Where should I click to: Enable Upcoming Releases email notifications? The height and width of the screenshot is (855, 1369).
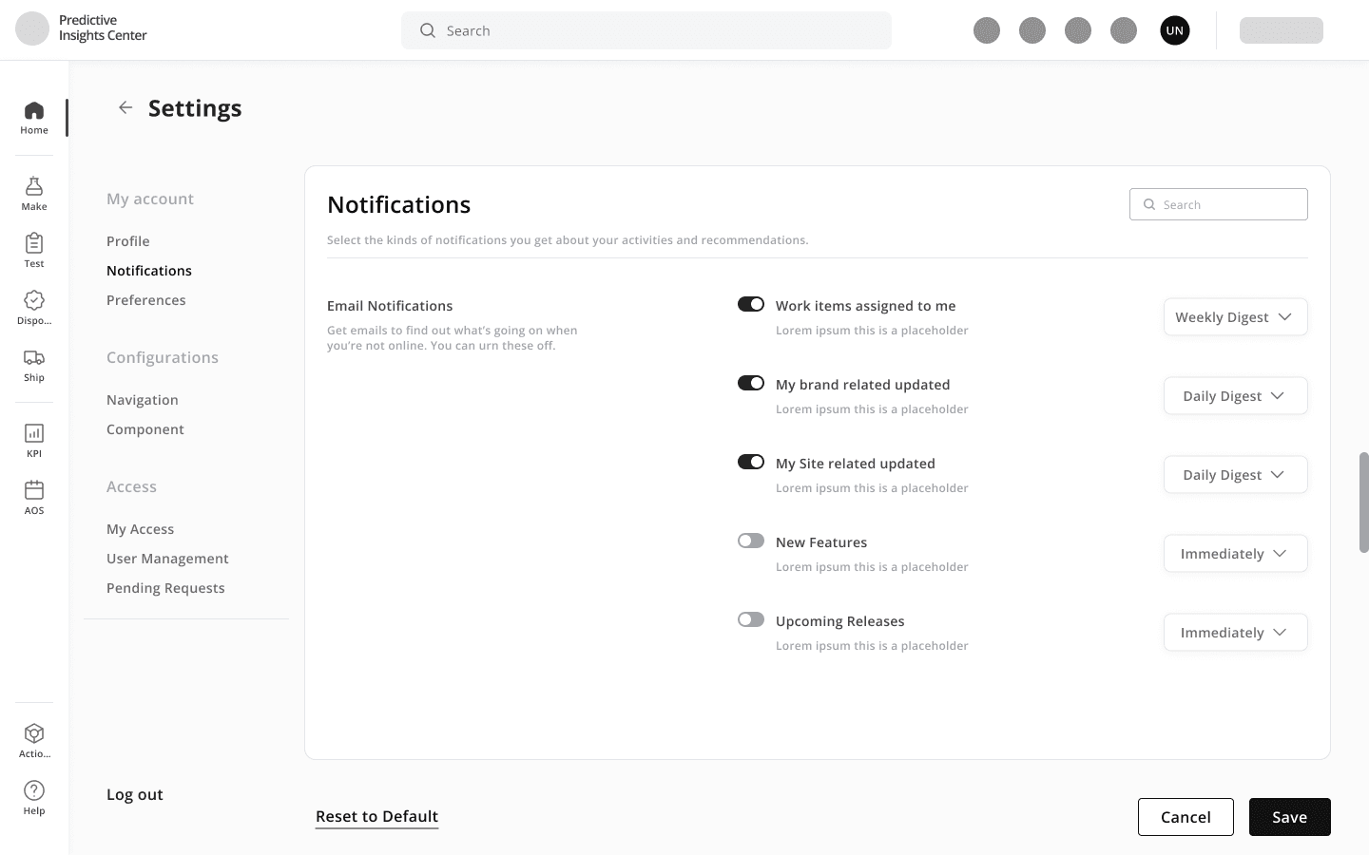[751, 619]
